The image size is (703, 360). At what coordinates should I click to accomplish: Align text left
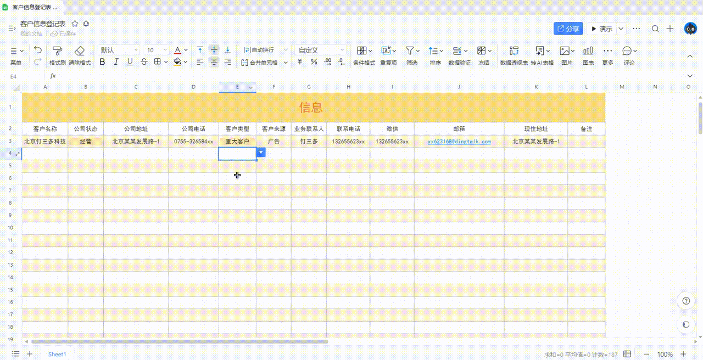click(200, 62)
